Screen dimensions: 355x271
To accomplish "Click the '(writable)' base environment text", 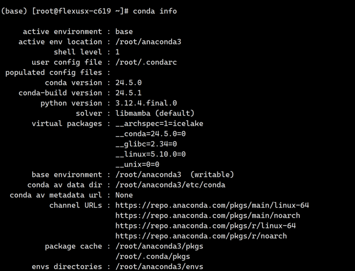I will [212, 175].
